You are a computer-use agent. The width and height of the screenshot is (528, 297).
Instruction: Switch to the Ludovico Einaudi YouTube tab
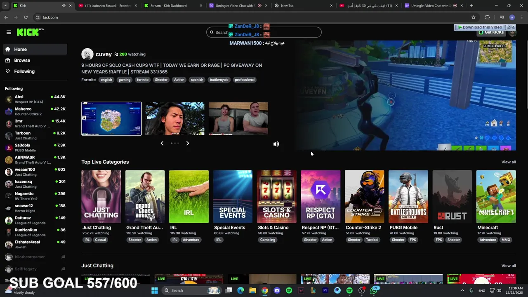coord(107,6)
